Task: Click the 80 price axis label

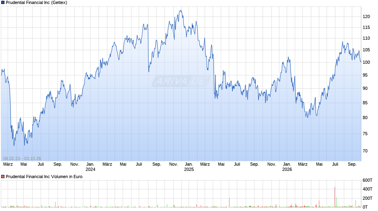Action: pyautogui.click(x=365, y=118)
